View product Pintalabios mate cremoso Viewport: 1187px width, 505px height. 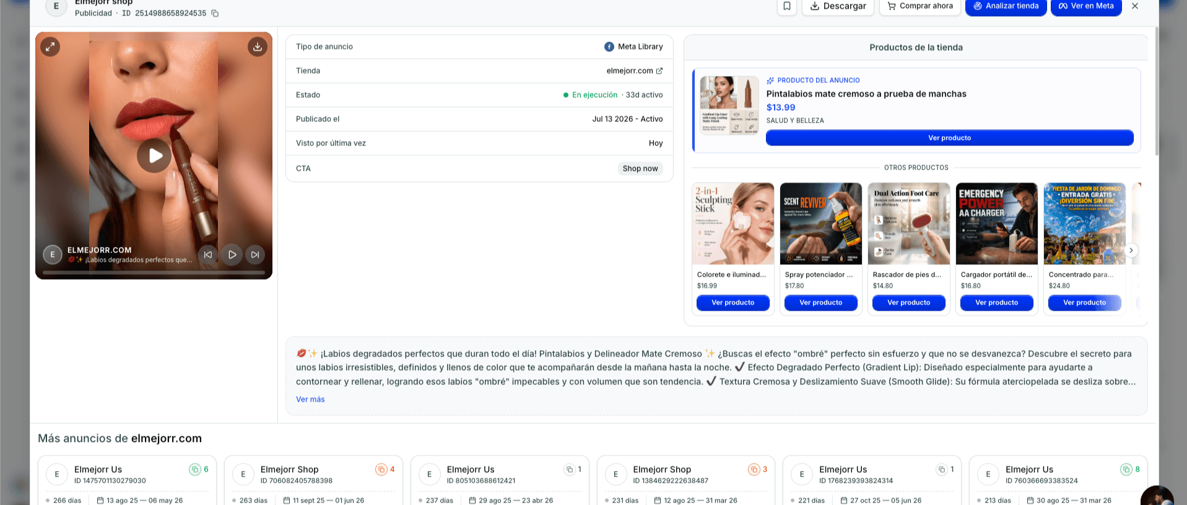point(949,138)
